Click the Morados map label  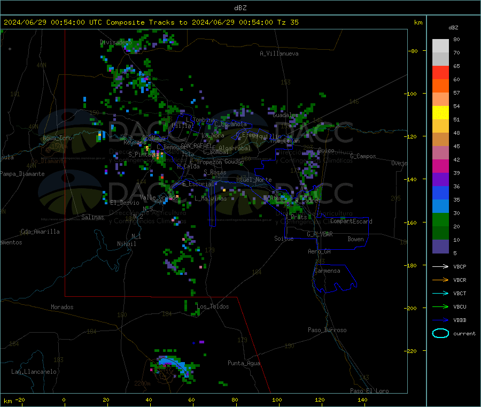pos(62,307)
